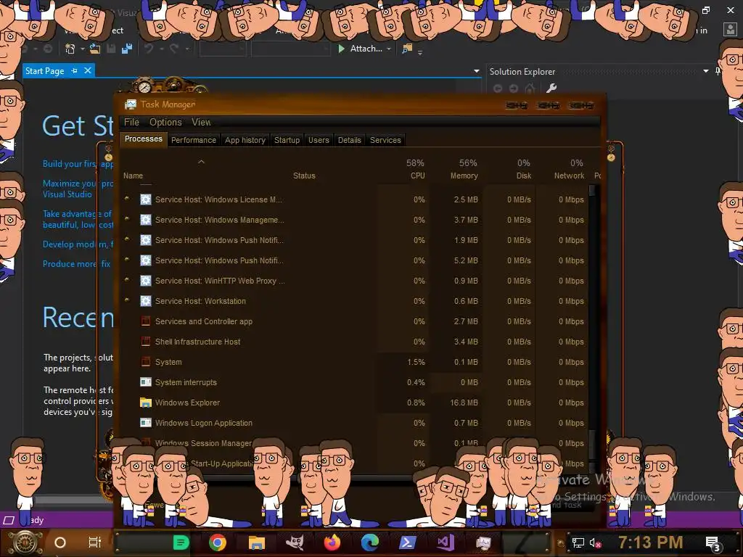The height and width of the screenshot is (557, 743).
Task: Click the Open File icon in Visual Studio toolbar
Action: tap(95, 49)
